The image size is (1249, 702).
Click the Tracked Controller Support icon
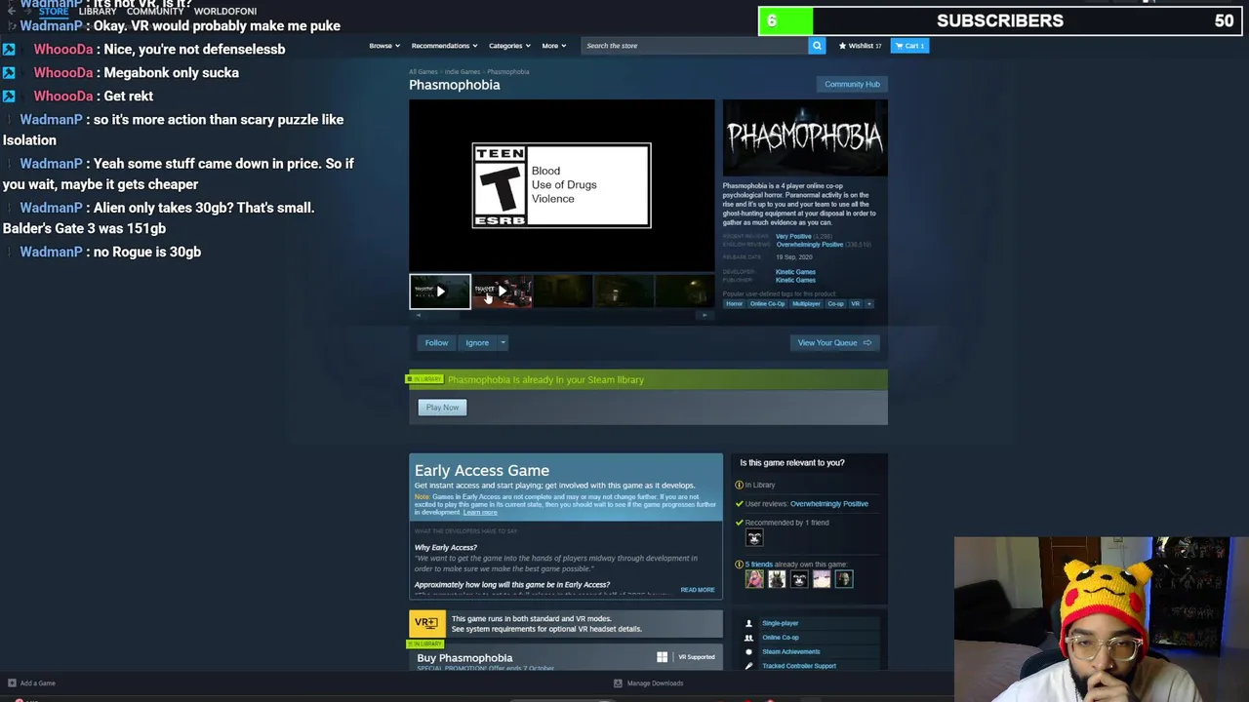tap(748, 666)
